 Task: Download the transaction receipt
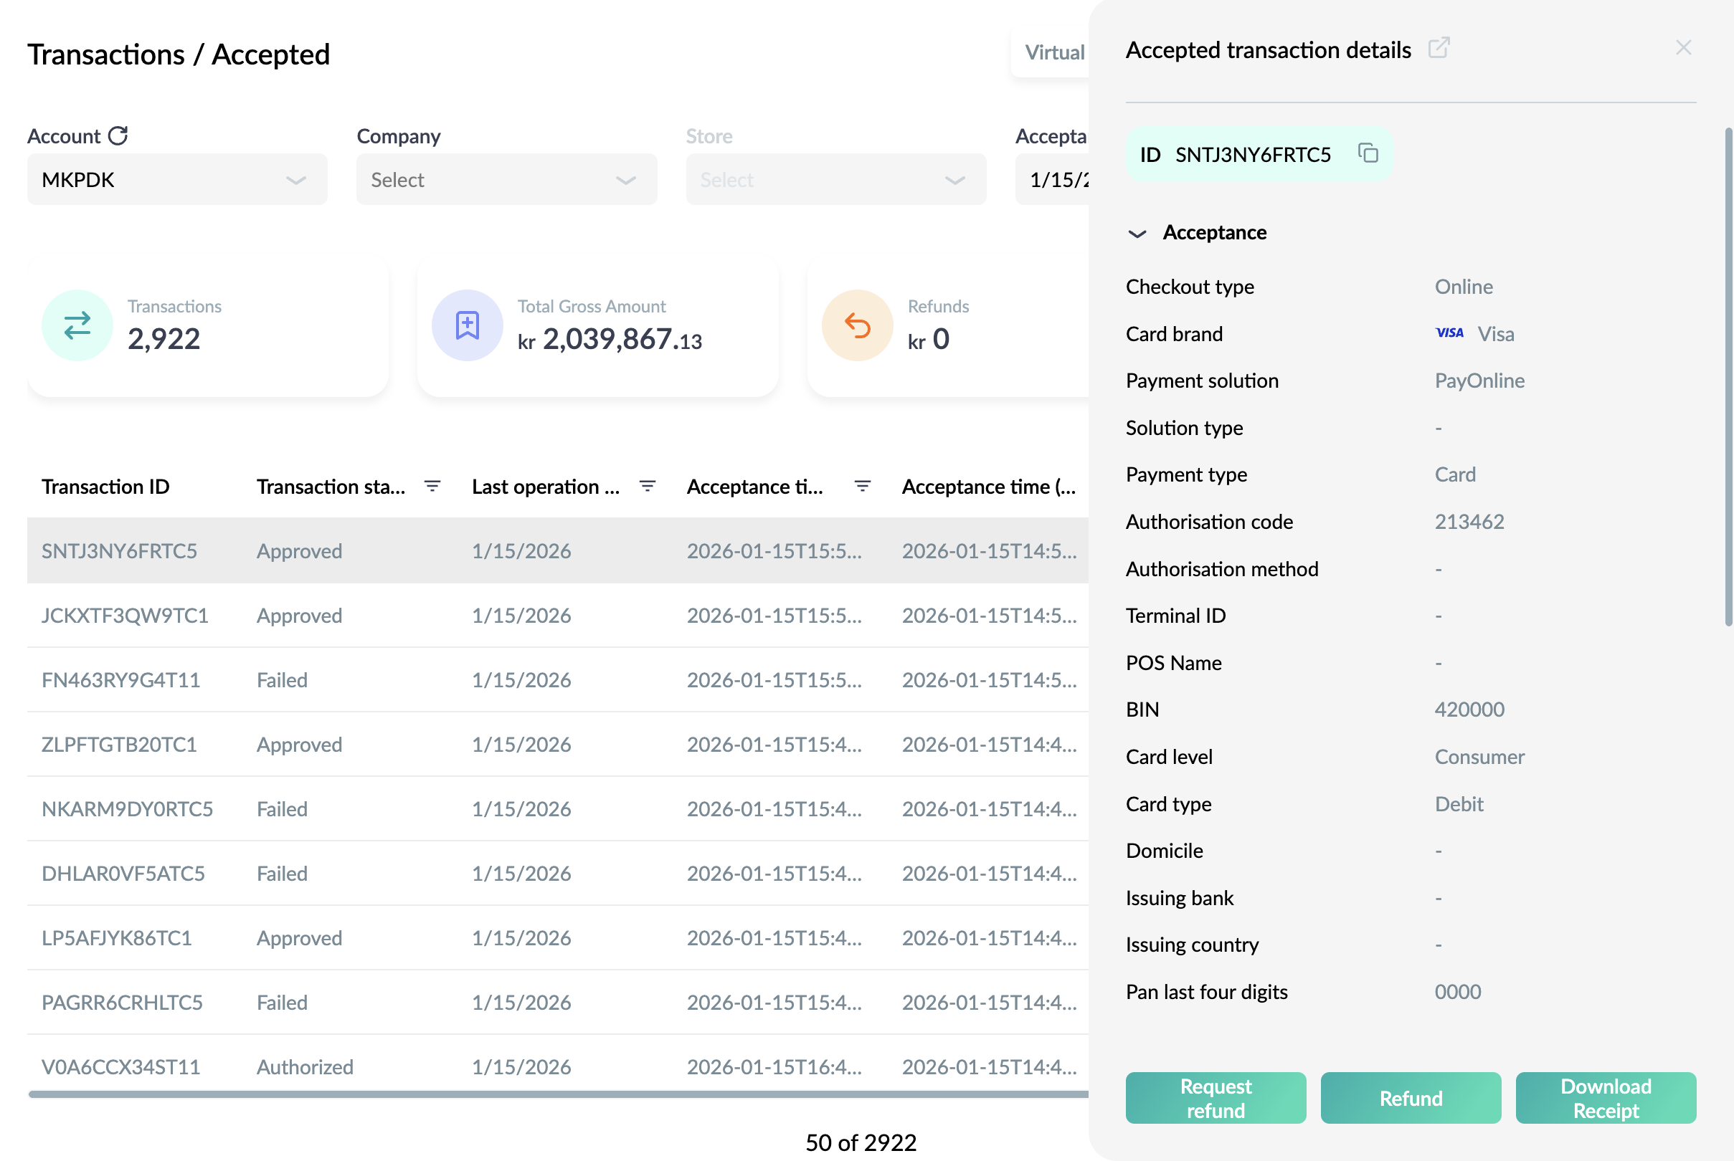pyautogui.click(x=1606, y=1098)
